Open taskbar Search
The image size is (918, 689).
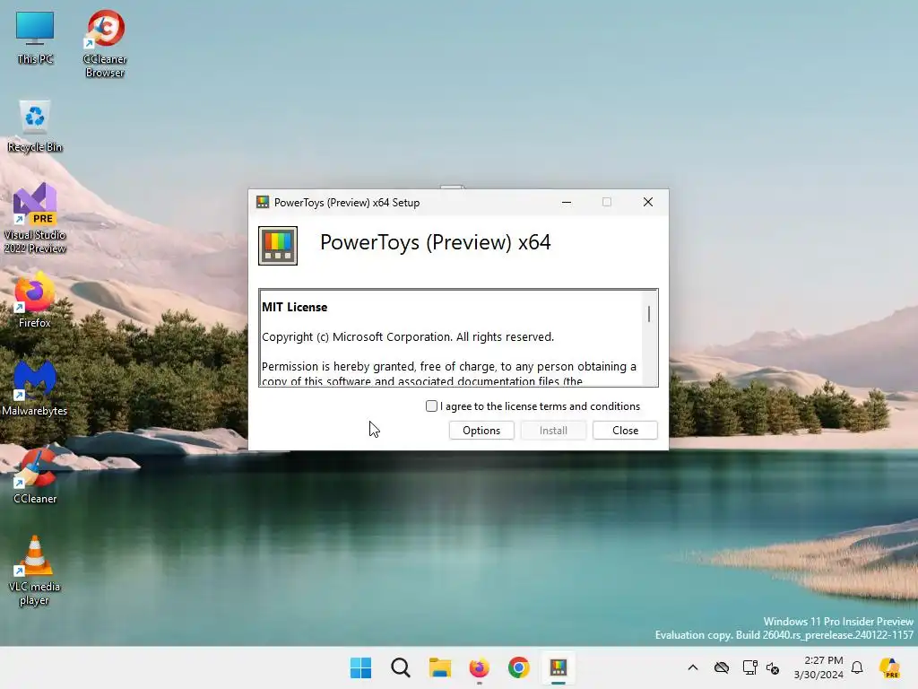401,667
